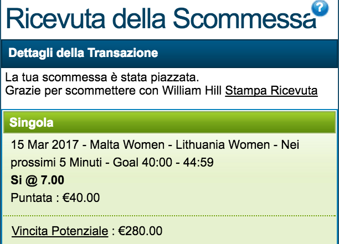Click the Grazie per scommettere William Hill text
339x244 pixels.
point(114,91)
